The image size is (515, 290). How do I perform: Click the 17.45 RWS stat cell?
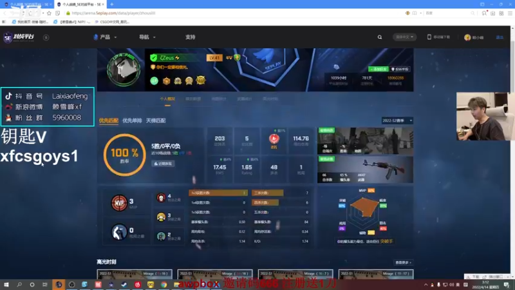pyautogui.click(x=220, y=169)
